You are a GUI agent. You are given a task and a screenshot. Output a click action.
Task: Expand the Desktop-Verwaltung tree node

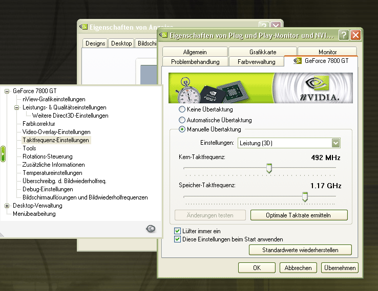[x=7, y=206]
